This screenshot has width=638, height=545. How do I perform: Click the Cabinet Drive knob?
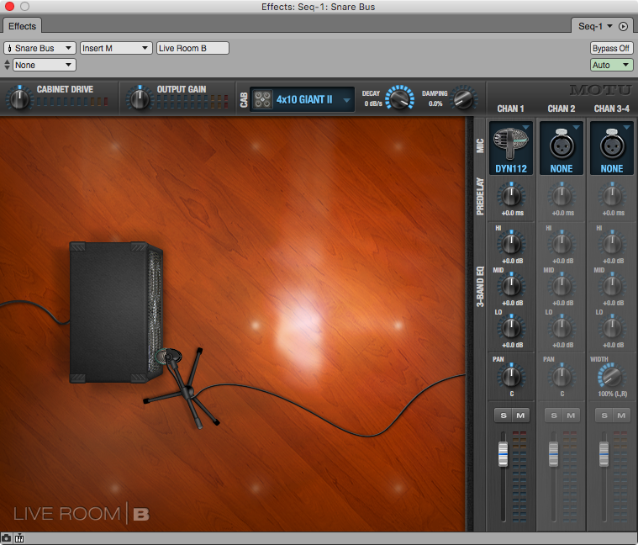point(19,99)
